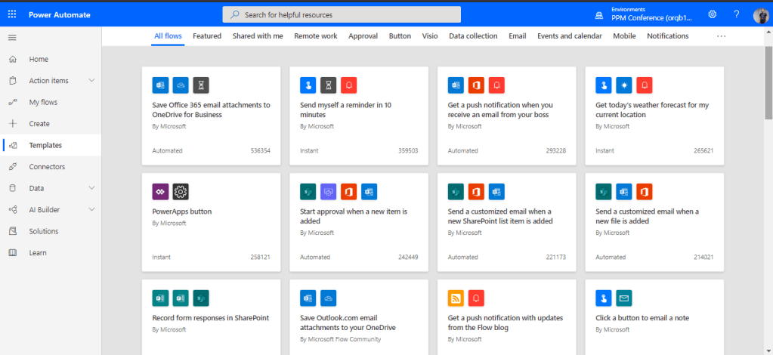Open the settings gear icon
The image size is (773, 355).
point(712,14)
